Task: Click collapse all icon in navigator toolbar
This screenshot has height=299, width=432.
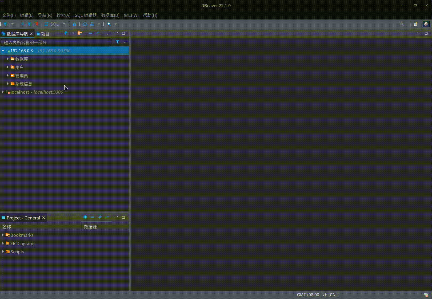Action: [90, 33]
